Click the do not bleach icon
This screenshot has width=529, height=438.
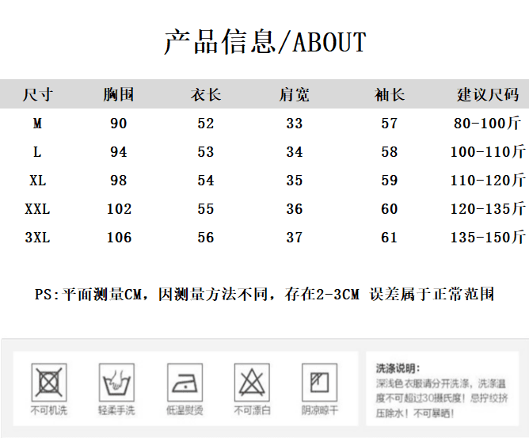click(252, 382)
